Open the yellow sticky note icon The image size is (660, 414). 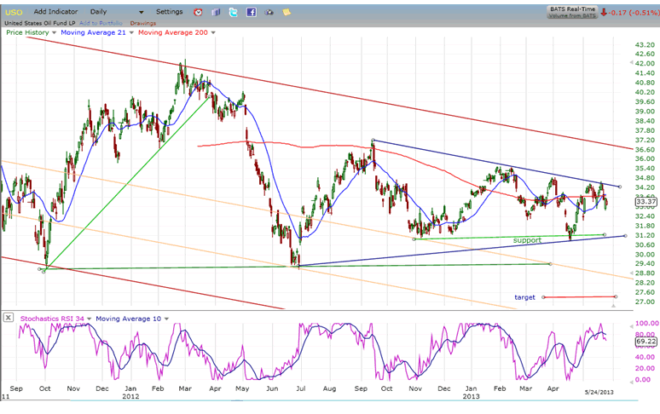coord(287,12)
